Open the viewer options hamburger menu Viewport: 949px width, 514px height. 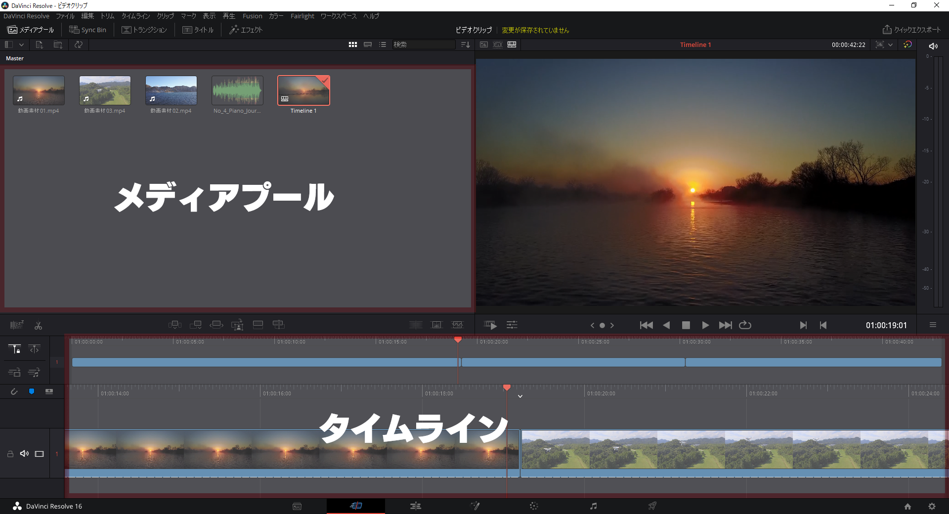[x=933, y=325]
